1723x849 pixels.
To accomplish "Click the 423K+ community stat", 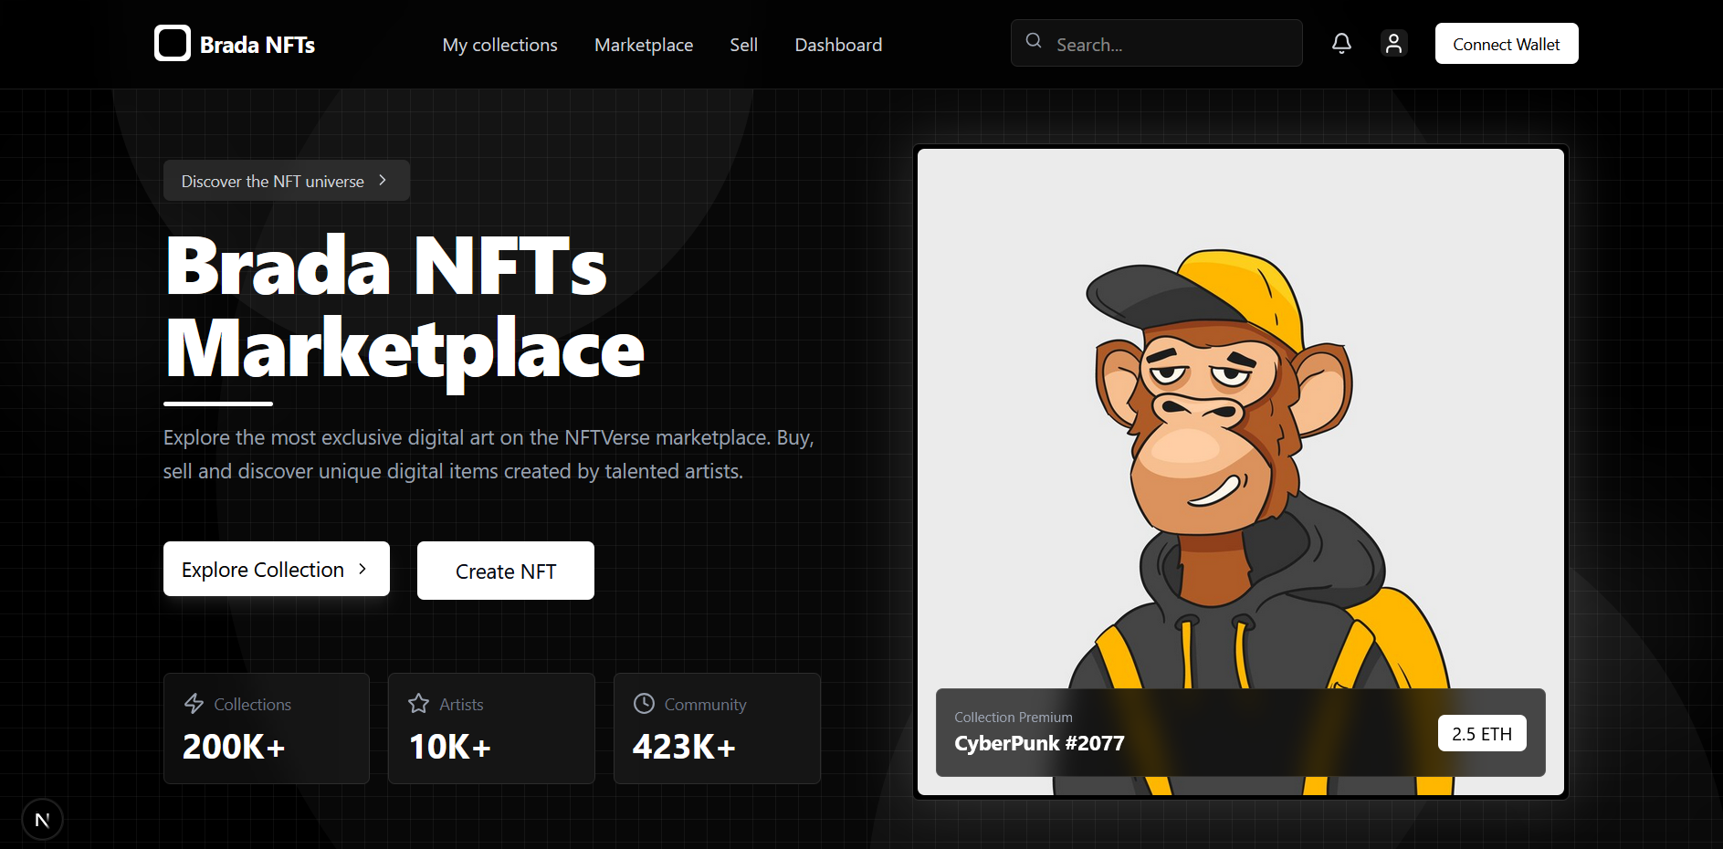I will click(684, 747).
